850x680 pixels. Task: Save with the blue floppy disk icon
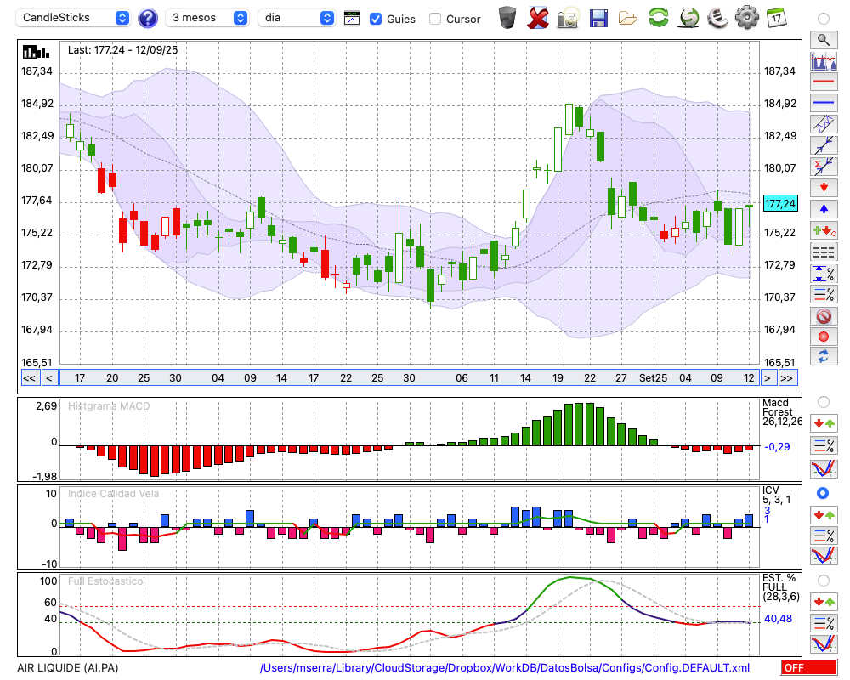[x=598, y=19]
